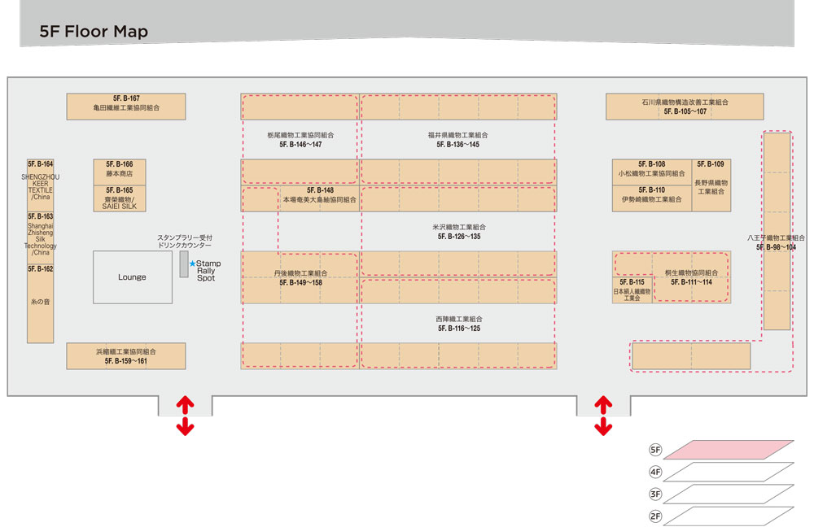Click the blue Stamp Rally Spot star icon
This screenshot has width=814, height=527.
pyautogui.click(x=192, y=262)
